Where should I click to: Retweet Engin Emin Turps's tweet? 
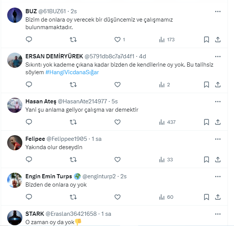[73, 197]
